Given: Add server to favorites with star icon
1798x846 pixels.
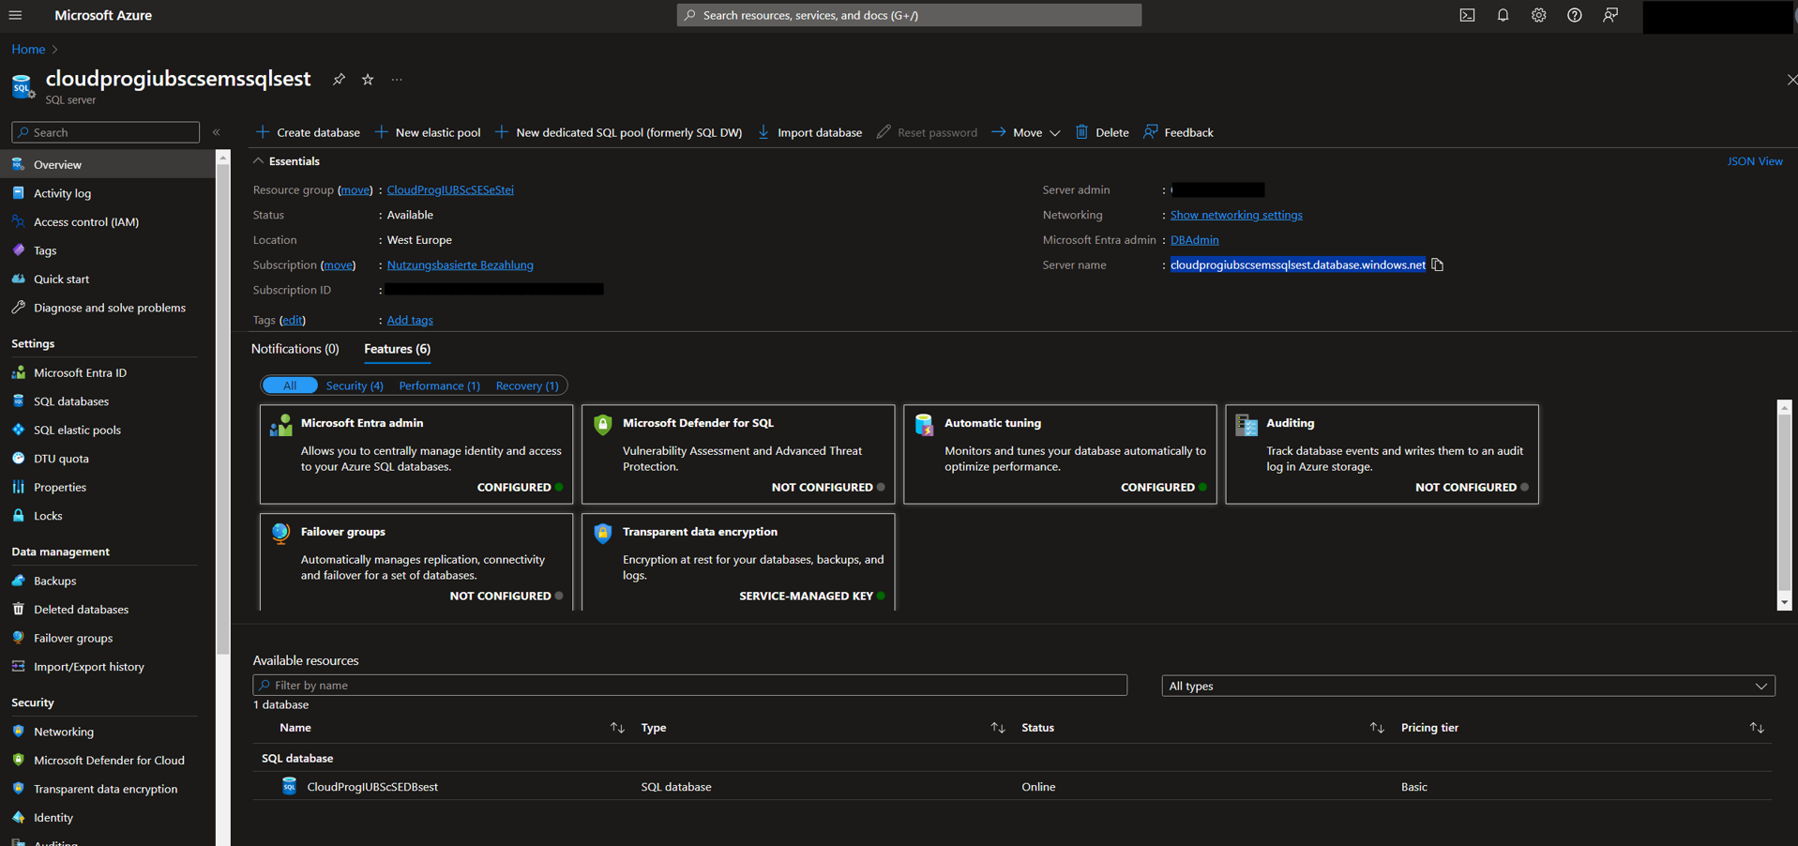Looking at the screenshot, I should tap(368, 80).
